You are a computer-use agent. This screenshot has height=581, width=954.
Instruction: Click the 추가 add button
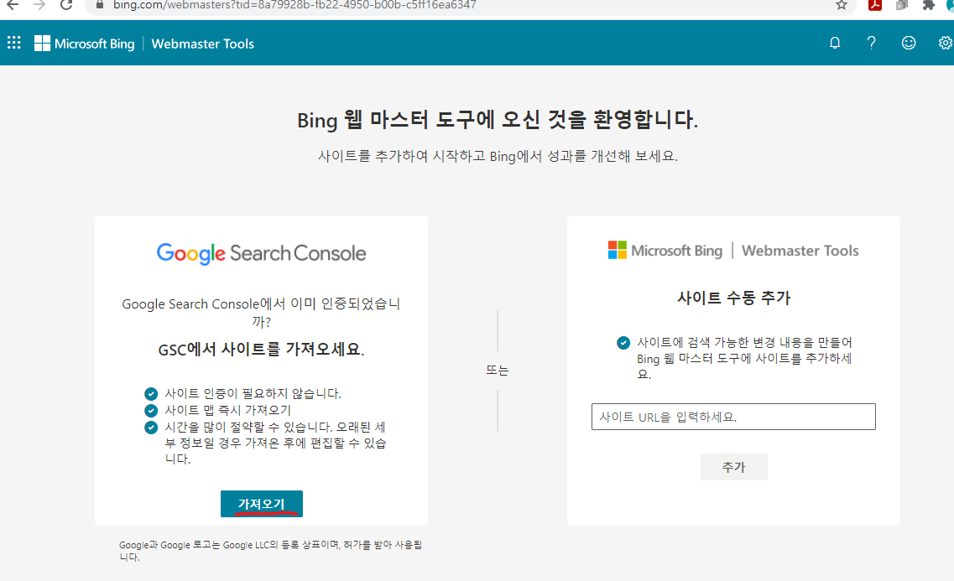tap(734, 467)
